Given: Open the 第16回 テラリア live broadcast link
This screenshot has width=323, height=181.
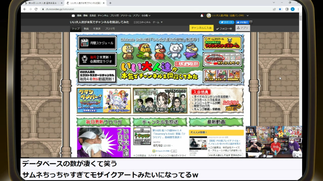Looking at the screenshot, I should point(169,134).
